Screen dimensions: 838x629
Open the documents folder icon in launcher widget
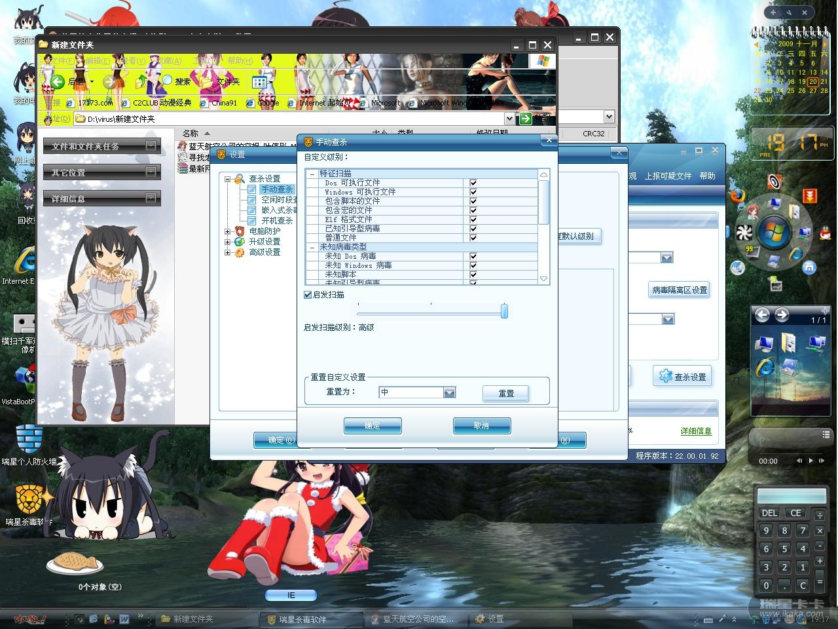pos(789,342)
